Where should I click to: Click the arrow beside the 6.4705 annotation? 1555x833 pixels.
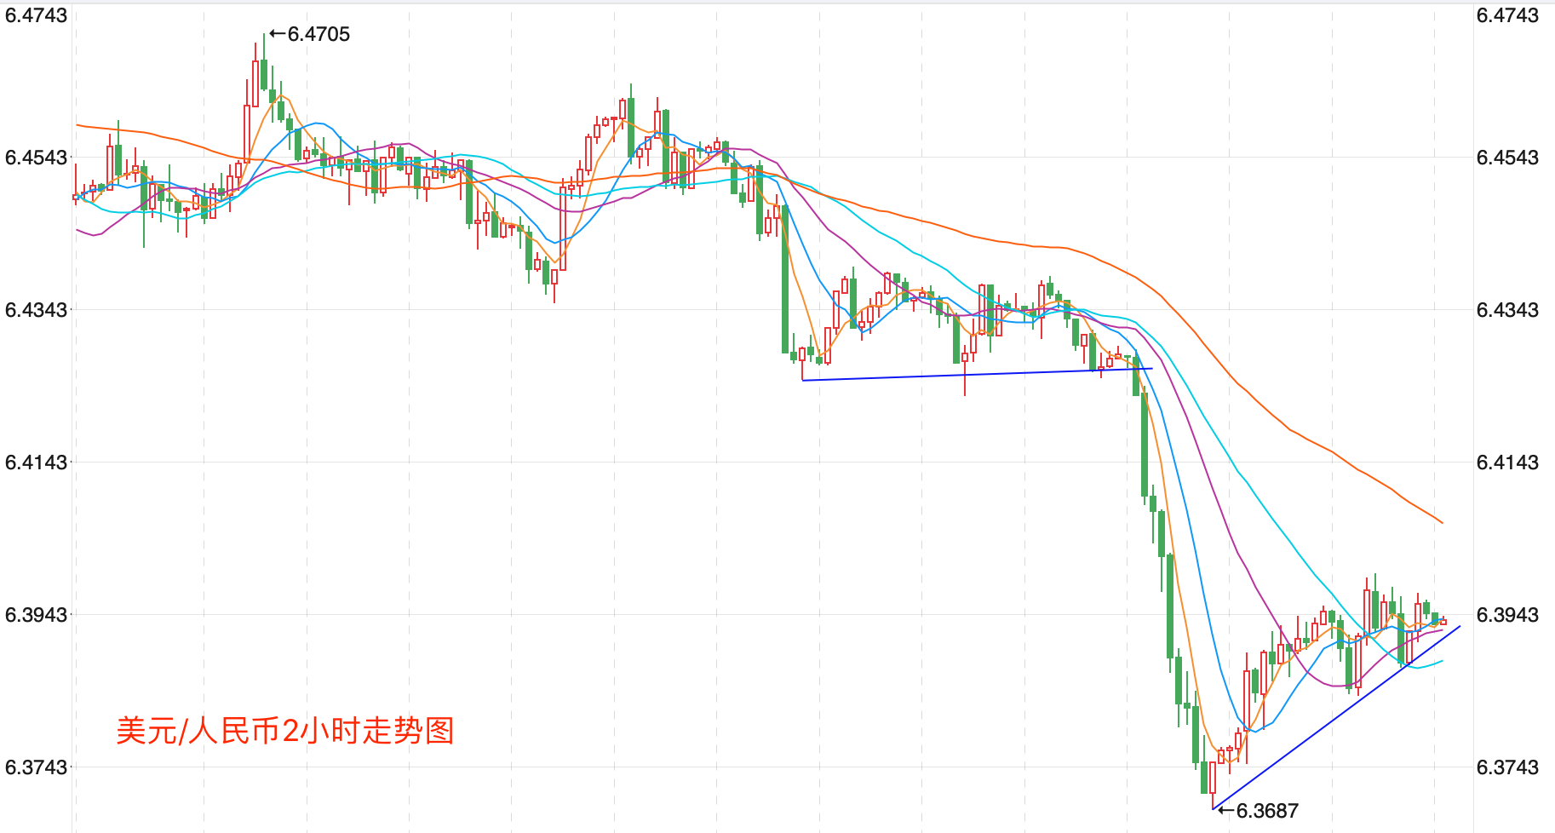click(x=277, y=34)
